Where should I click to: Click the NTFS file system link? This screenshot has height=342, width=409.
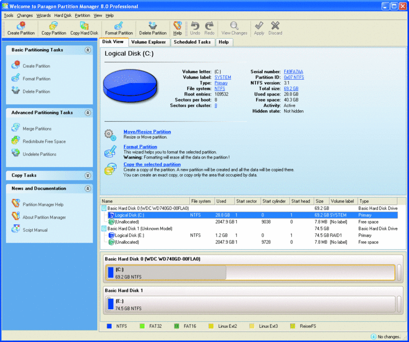[x=220, y=89]
